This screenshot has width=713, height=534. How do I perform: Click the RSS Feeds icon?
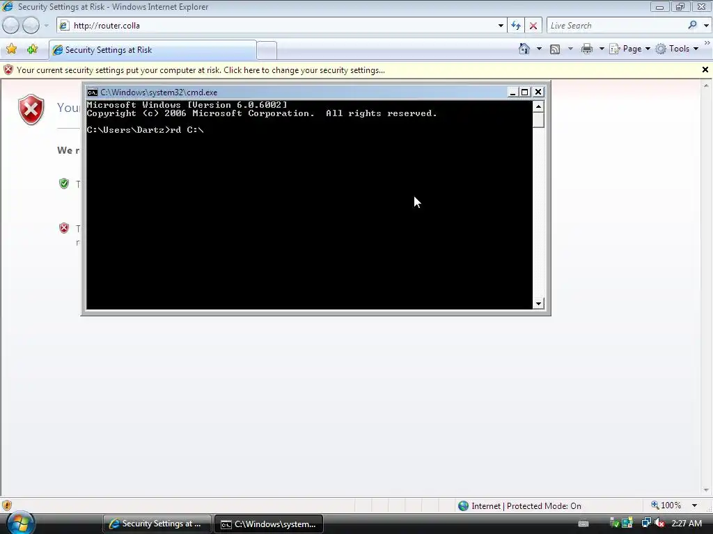(x=555, y=49)
